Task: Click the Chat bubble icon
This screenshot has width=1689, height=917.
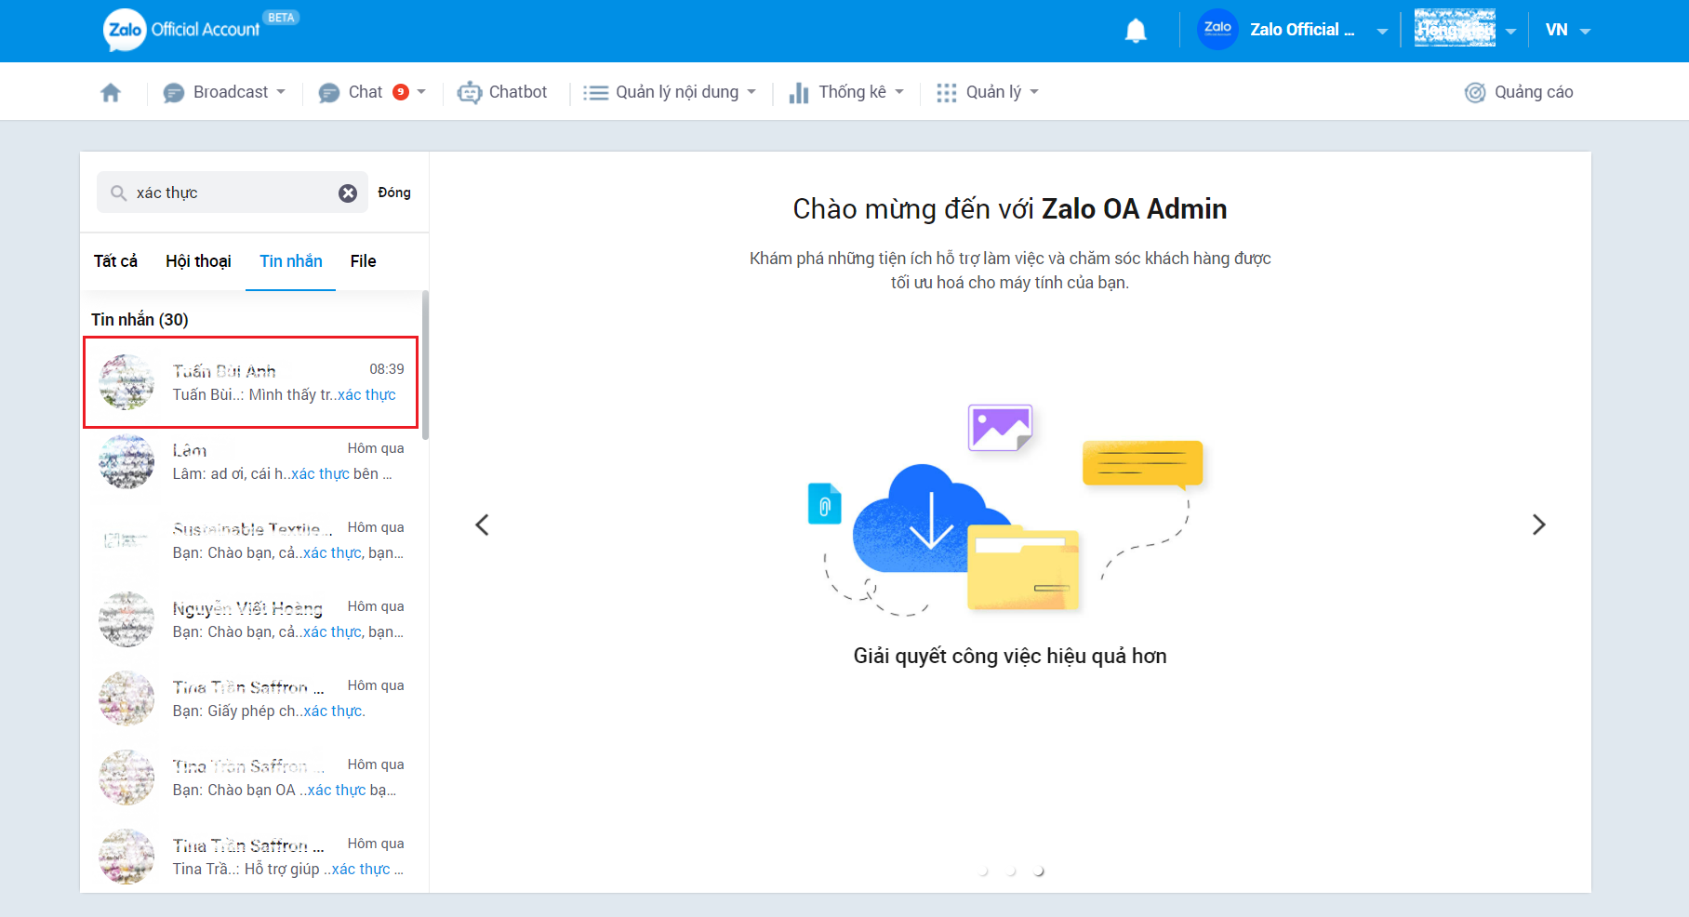Action: point(329,93)
